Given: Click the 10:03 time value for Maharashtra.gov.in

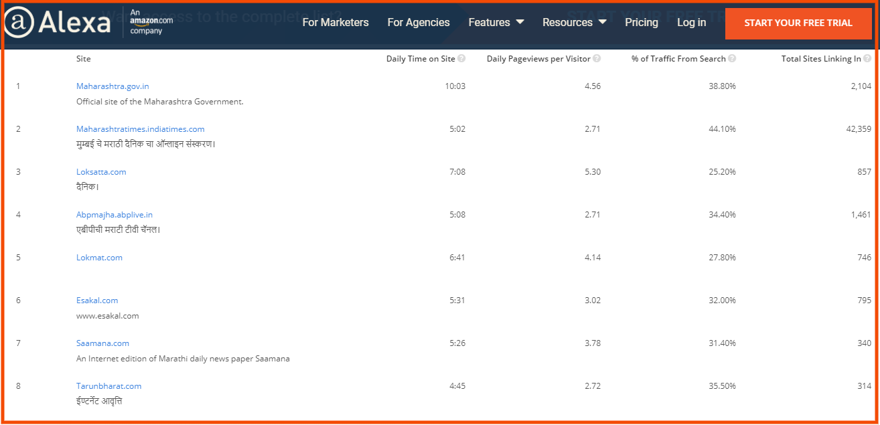Looking at the screenshot, I should (455, 86).
